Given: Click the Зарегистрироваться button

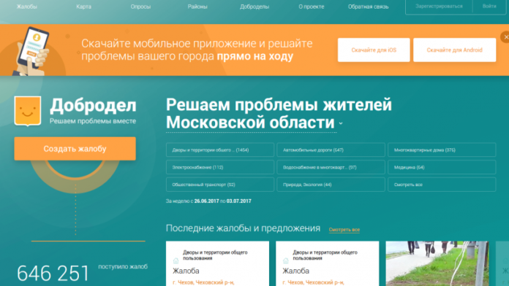Looking at the screenshot, I should 439,6.
